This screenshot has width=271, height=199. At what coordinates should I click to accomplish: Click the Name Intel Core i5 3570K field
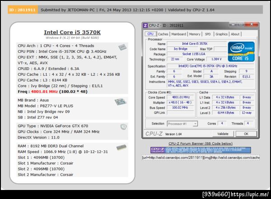196,44
